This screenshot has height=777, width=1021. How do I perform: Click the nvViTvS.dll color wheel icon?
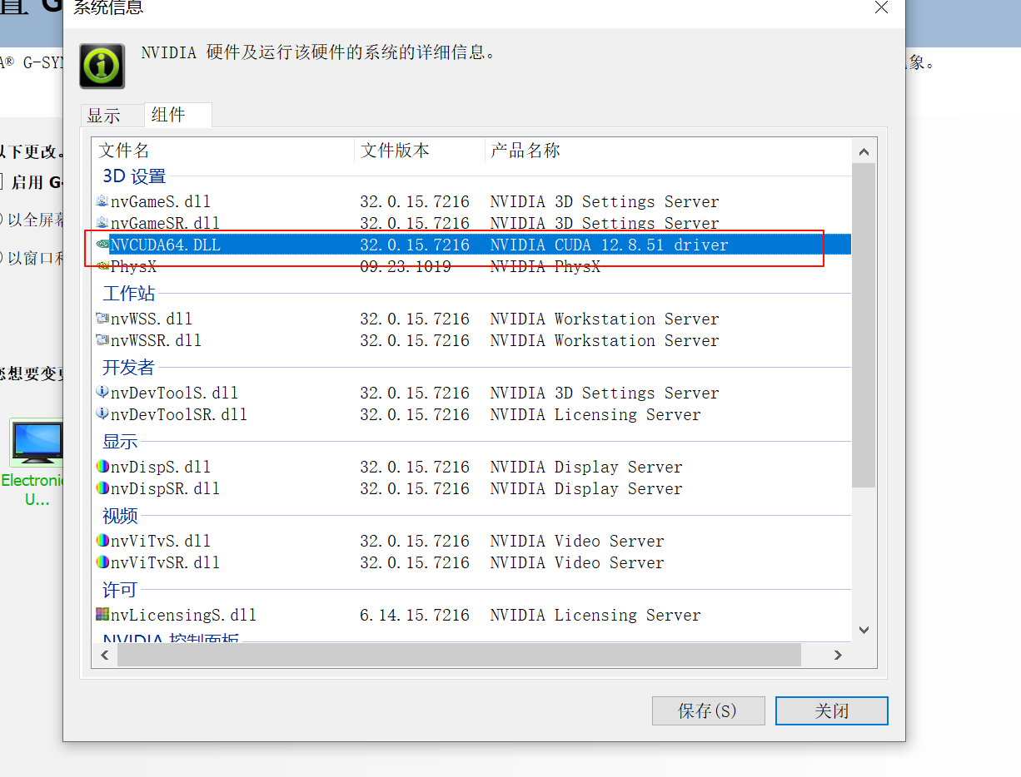tap(102, 541)
